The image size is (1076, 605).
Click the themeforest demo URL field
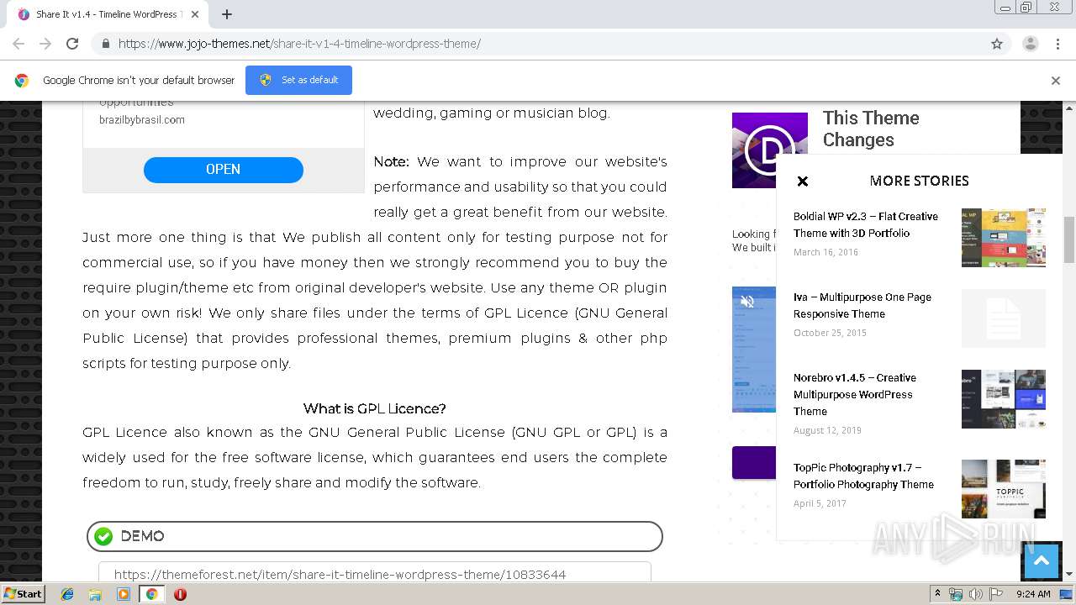[x=375, y=572]
